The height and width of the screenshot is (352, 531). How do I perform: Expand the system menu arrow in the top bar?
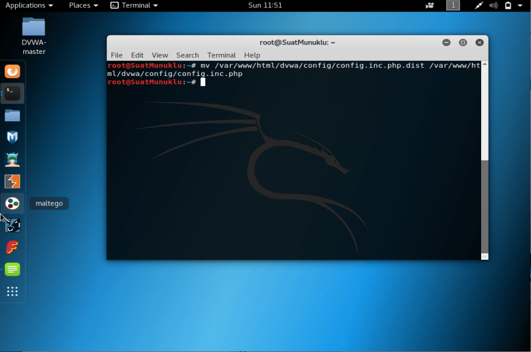click(x=520, y=5)
